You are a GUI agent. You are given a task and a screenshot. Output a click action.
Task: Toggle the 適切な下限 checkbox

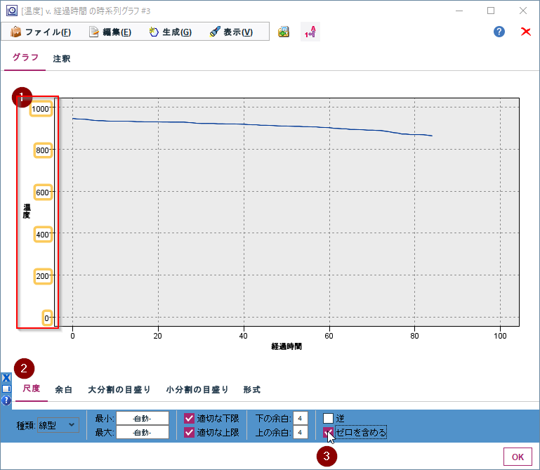pos(189,418)
